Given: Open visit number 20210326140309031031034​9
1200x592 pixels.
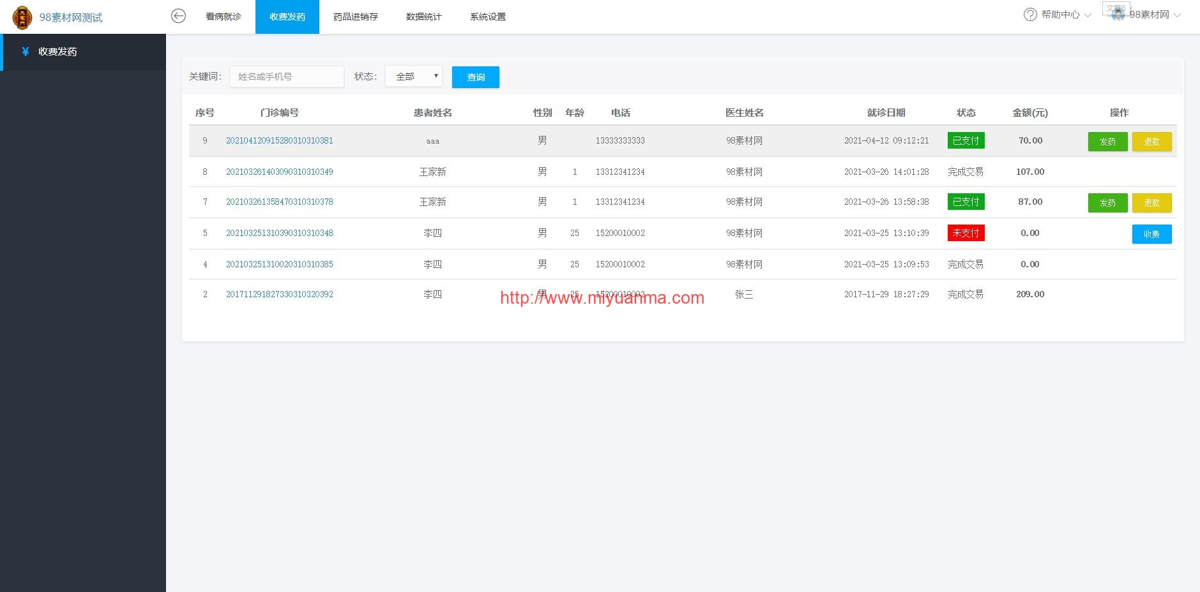Looking at the screenshot, I should coord(280,172).
